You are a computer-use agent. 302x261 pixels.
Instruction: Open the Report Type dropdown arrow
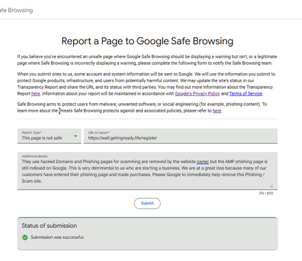tap(75, 136)
